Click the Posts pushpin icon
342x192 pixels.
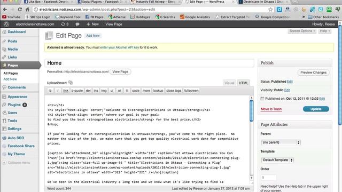(4, 41)
